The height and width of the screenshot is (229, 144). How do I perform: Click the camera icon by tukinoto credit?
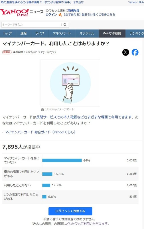[x=42, y=109]
